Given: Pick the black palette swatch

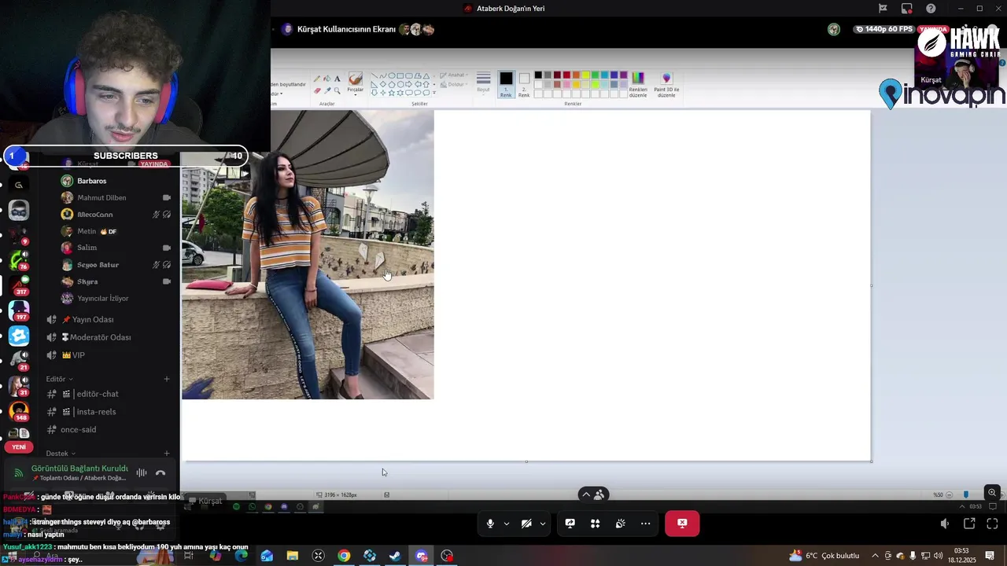Looking at the screenshot, I should click(x=538, y=75).
